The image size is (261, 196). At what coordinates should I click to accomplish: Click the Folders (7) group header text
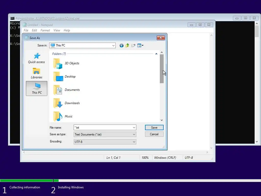[x=59, y=54]
